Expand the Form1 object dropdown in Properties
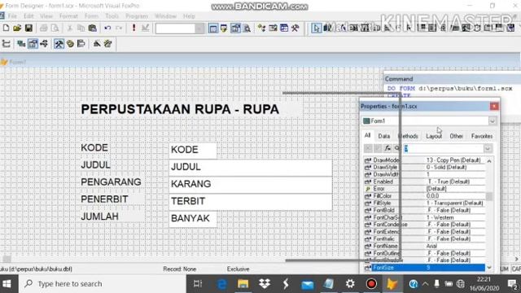The image size is (521, 293). click(492, 121)
